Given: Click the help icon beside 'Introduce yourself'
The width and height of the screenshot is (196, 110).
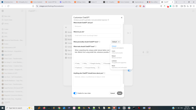Looking at the screenshot, I should pyautogui.click(x=108, y=20).
